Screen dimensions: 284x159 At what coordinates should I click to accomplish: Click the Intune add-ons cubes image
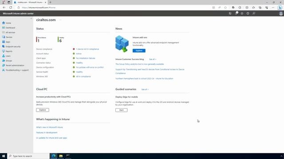pos(122,44)
